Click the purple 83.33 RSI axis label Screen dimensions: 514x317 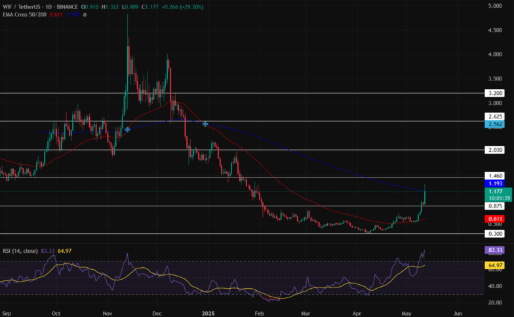pos(494,250)
